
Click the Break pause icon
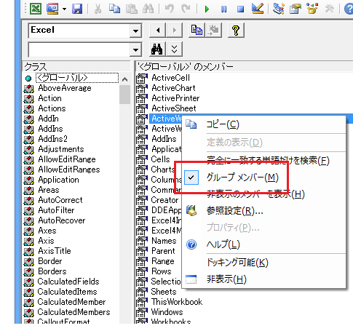click(x=223, y=9)
